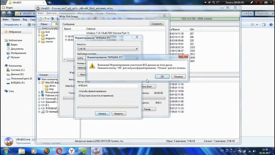Screen dimensions: 275x155
Task: Click the format dialog progress bar
Action: coord(108,107)
